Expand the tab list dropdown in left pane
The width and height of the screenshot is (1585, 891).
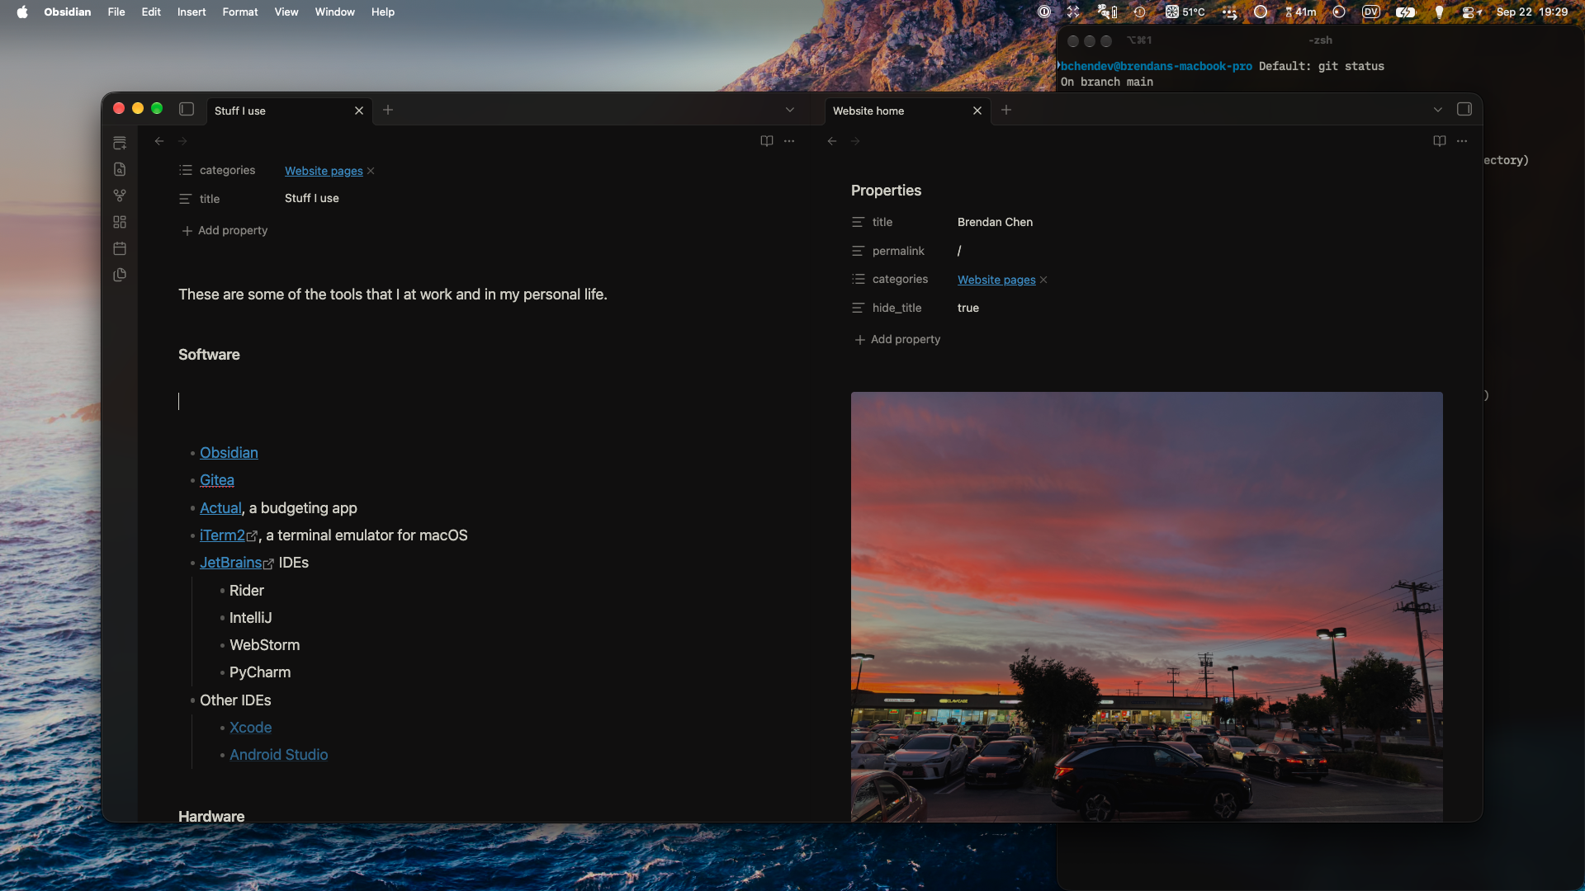(x=790, y=110)
